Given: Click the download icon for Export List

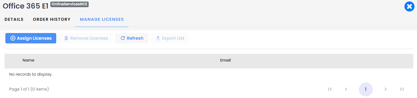Looking at the screenshot, I should tap(158, 38).
